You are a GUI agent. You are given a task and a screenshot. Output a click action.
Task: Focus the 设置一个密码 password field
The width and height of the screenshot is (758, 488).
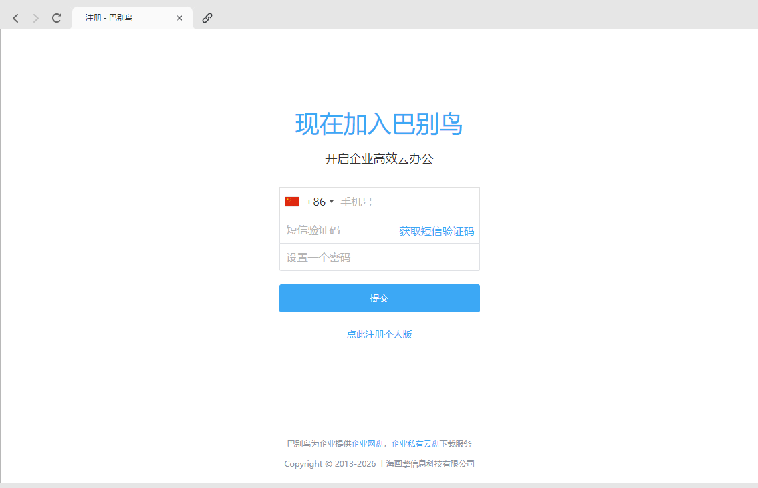380,257
